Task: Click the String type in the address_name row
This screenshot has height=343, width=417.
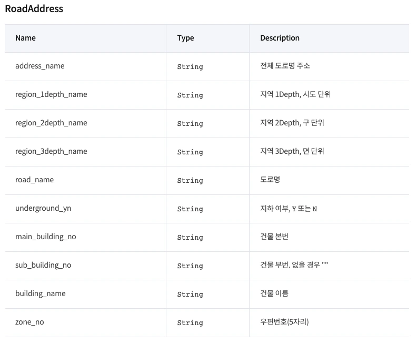Action: [x=190, y=67]
